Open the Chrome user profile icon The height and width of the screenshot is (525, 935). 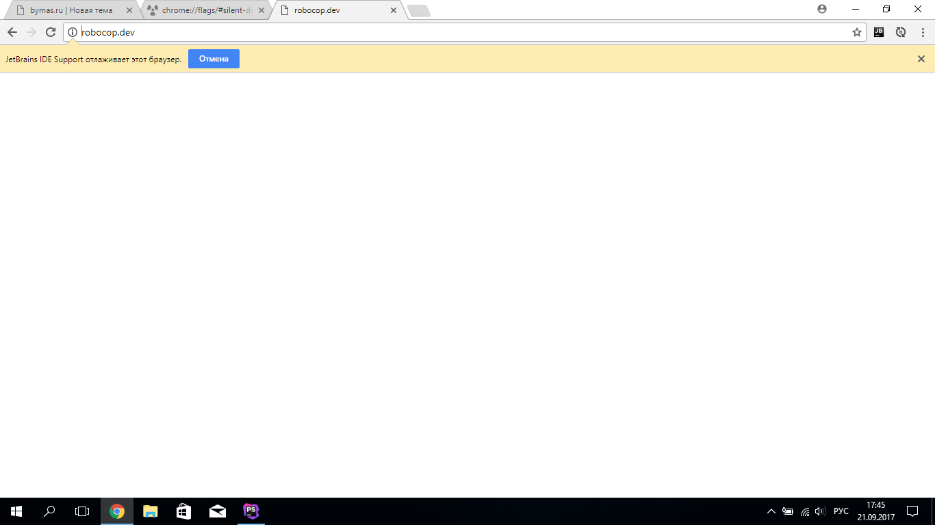[822, 10]
